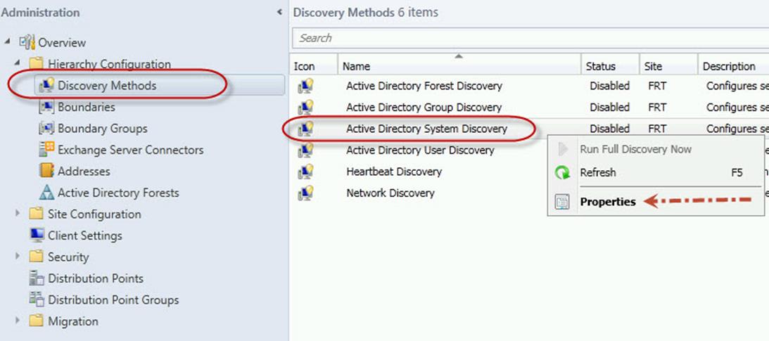Click the Network Discovery row icon
769x341 pixels.
[x=305, y=193]
